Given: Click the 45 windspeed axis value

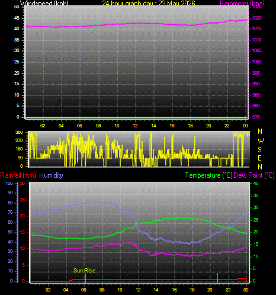Looking at the screenshot, I should click(17, 18).
